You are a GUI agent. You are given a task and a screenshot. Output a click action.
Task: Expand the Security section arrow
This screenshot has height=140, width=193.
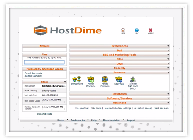168,68
